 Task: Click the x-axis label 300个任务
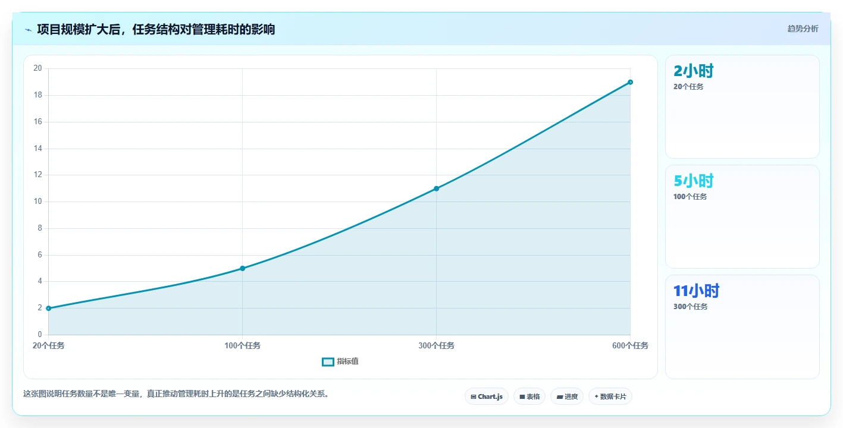pyautogui.click(x=436, y=345)
